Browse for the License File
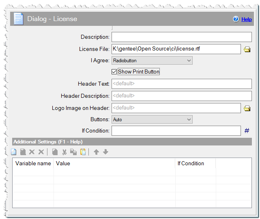 tap(247, 49)
